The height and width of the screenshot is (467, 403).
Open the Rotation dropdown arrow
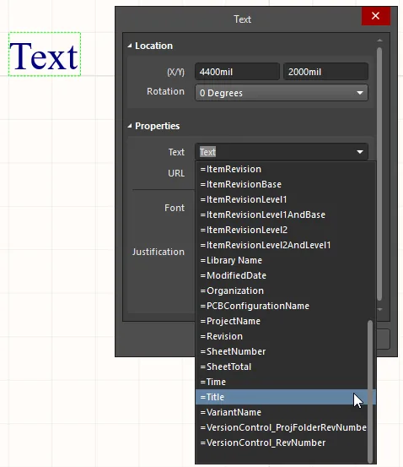[x=360, y=93]
